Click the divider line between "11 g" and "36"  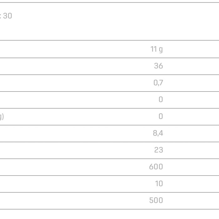[109, 58]
